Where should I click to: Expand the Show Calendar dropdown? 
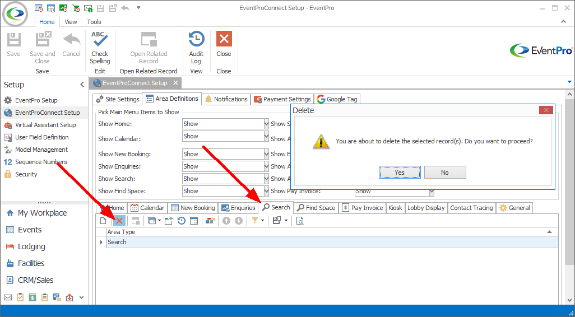[x=267, y=136]
